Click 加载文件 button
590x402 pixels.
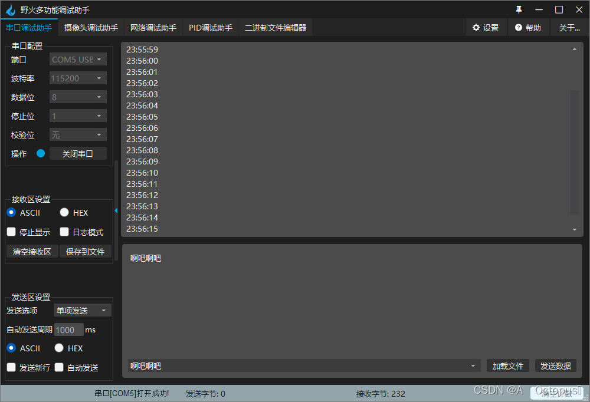coord(508,366)
